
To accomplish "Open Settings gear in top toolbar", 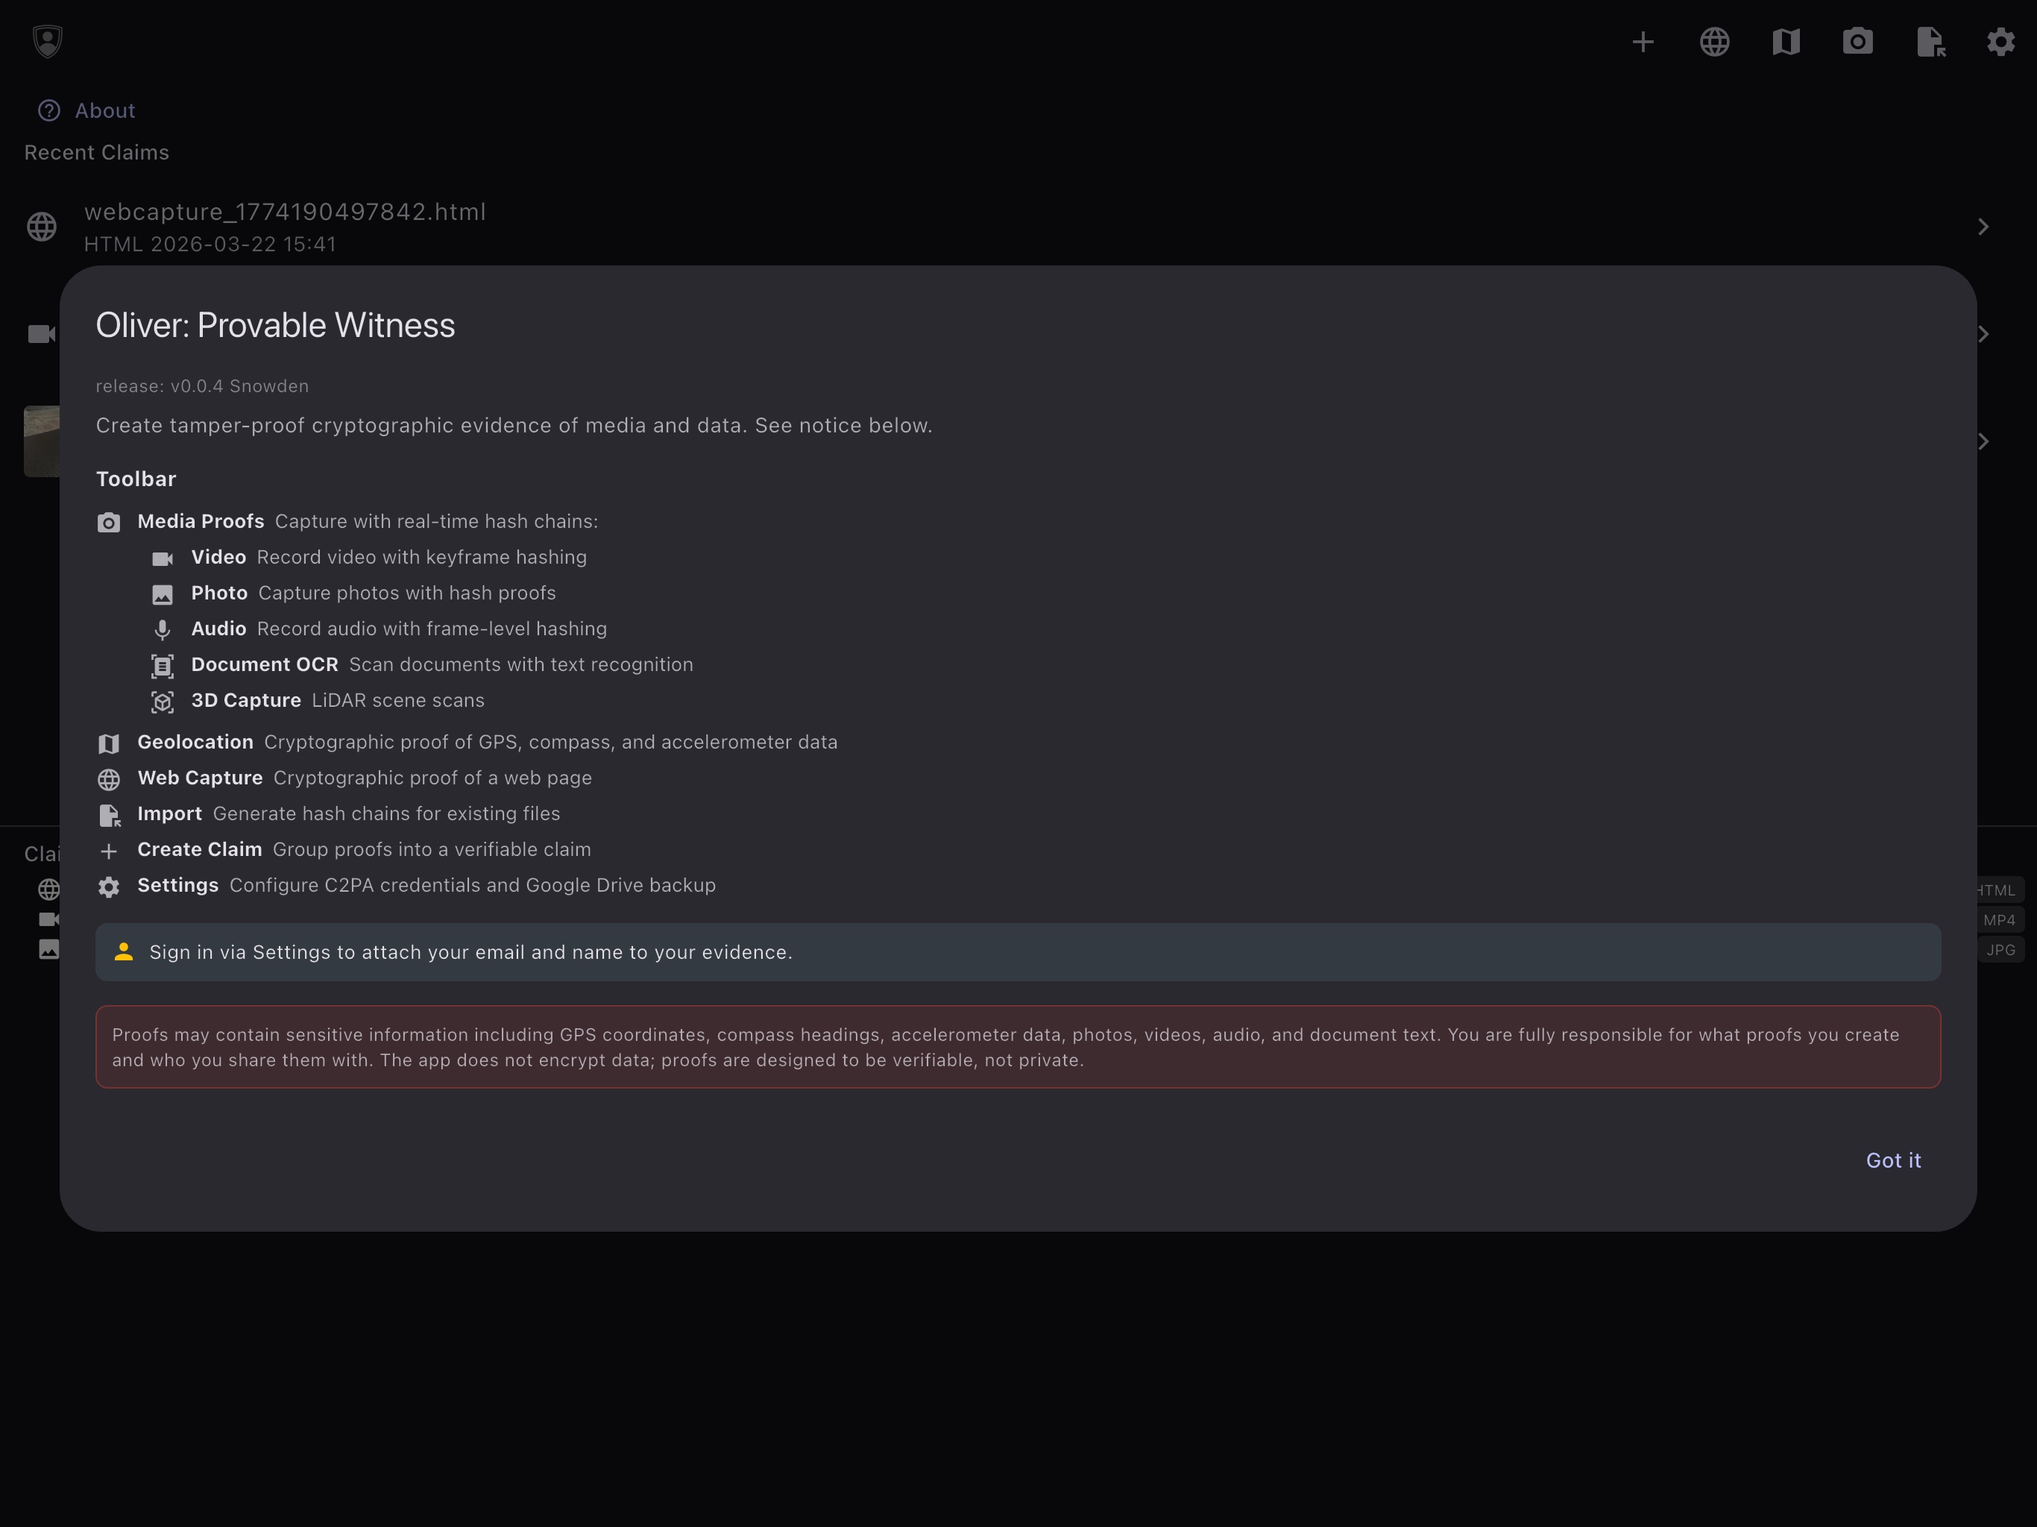I will tap(2001, 42).
